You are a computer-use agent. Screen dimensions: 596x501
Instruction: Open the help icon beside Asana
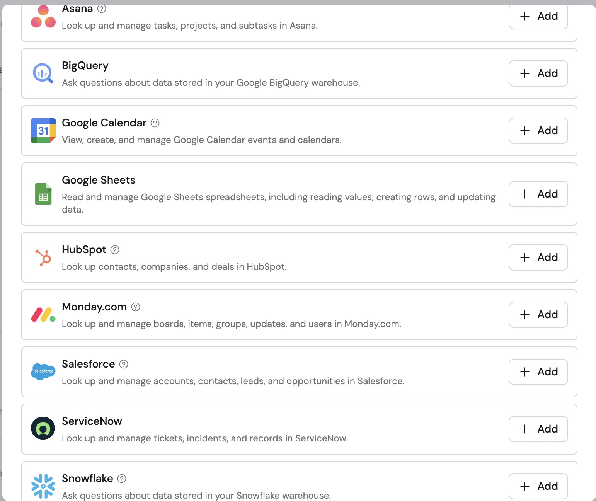tap(102, 9)
